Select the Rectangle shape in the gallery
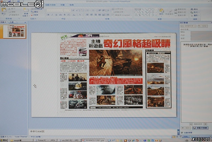The width and height of the screenshot is (212, 142). (x=149, y=9)
